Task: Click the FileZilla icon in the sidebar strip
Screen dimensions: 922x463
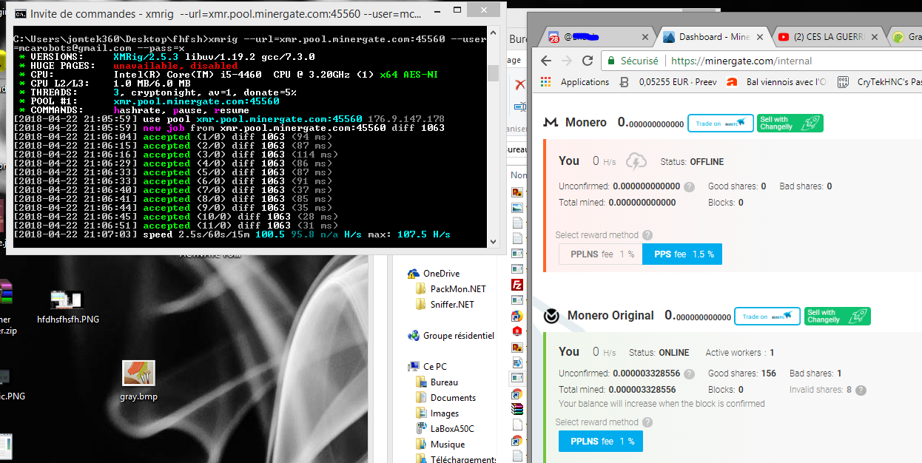Action: tap(517, 285)
